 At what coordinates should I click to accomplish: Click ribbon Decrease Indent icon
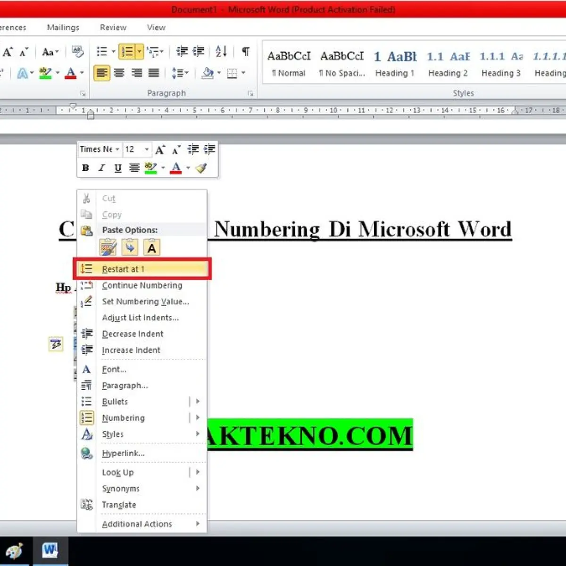point(182,51)
